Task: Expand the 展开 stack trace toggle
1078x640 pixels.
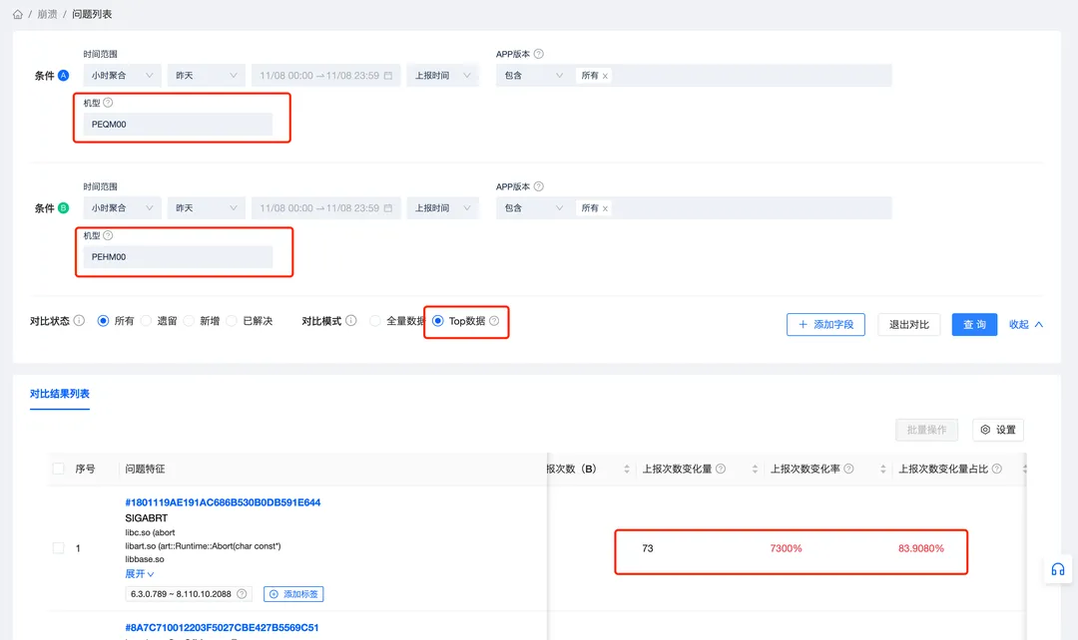Action: (139, 574)
